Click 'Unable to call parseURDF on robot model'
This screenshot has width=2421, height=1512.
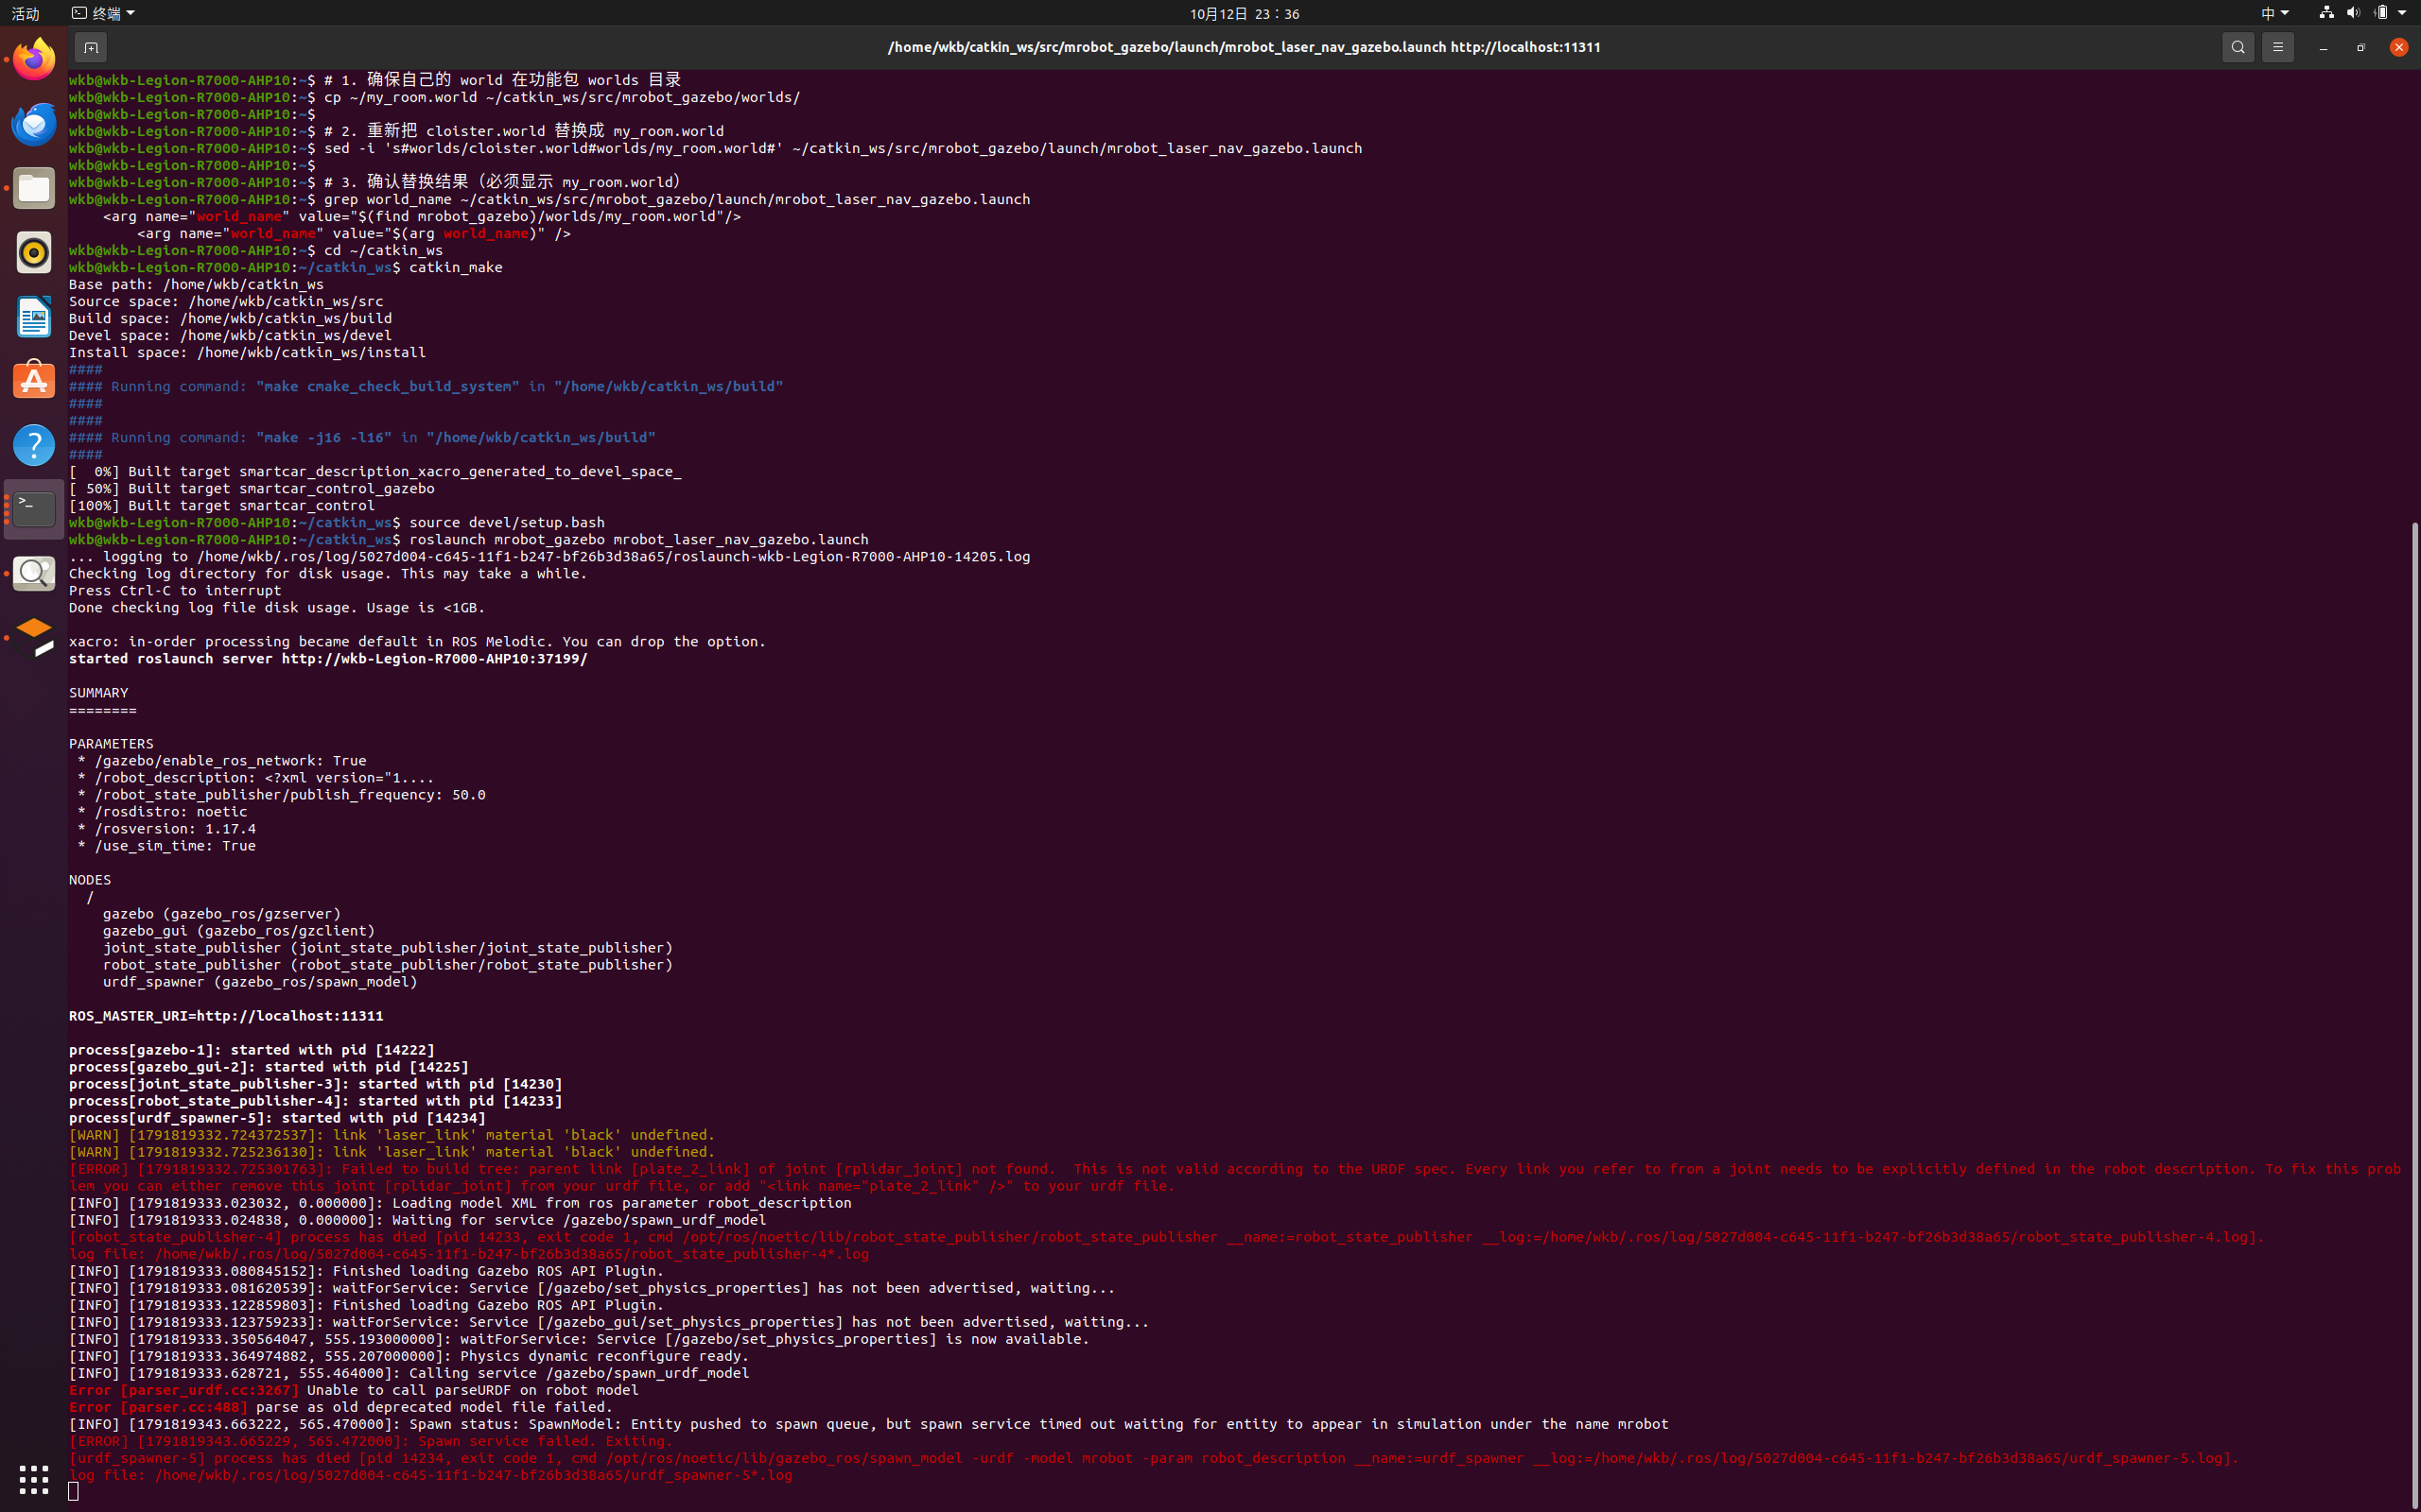(x=472, y=1390)
